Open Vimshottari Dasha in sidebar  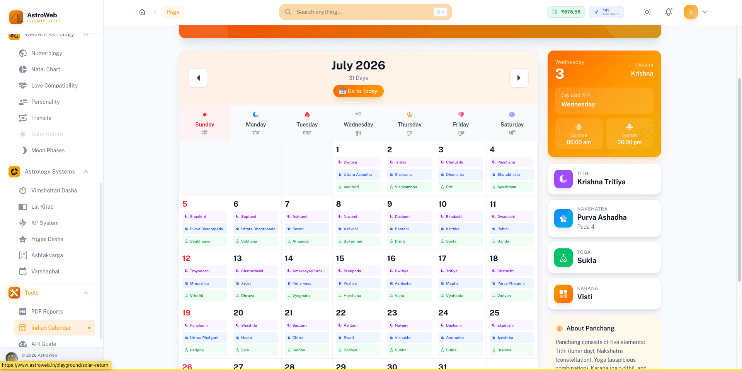[54, 191]
